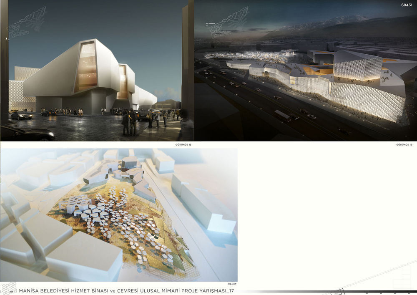Viewport: 417px width, 295px height.
Task: Click the site plan key diagram on the daytime render
Action: point(27,23)
